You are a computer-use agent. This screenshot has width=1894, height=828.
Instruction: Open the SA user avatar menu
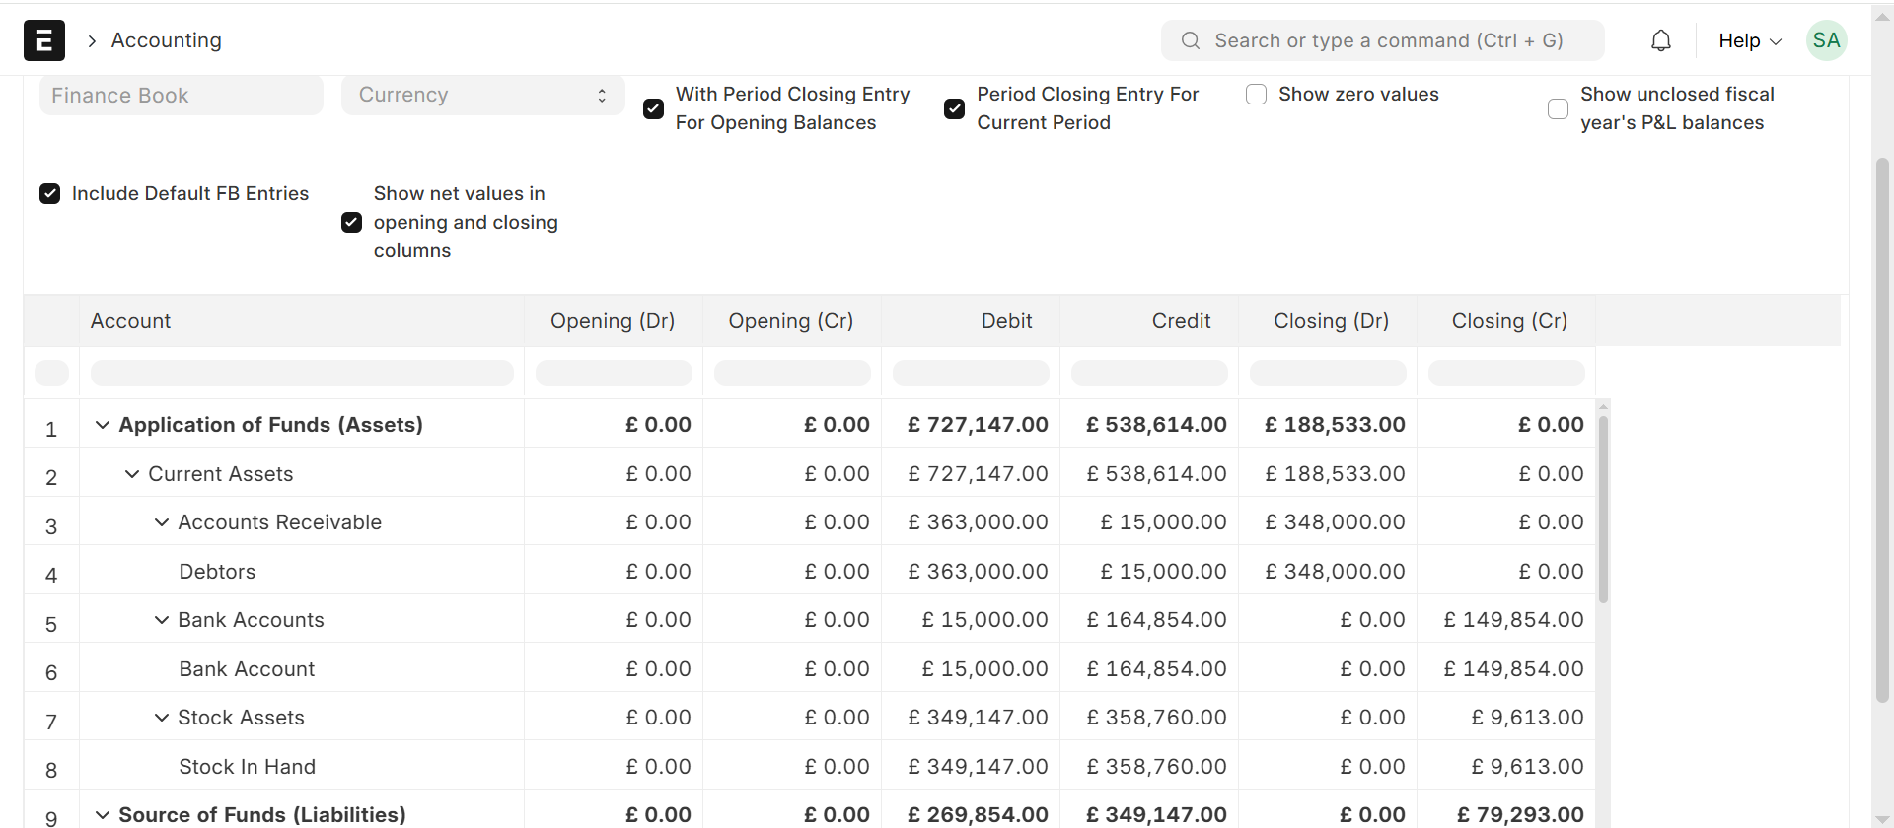point(1826,40)
